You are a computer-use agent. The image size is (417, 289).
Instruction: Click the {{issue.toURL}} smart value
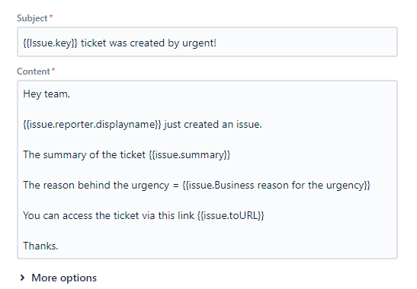[231, 215]
